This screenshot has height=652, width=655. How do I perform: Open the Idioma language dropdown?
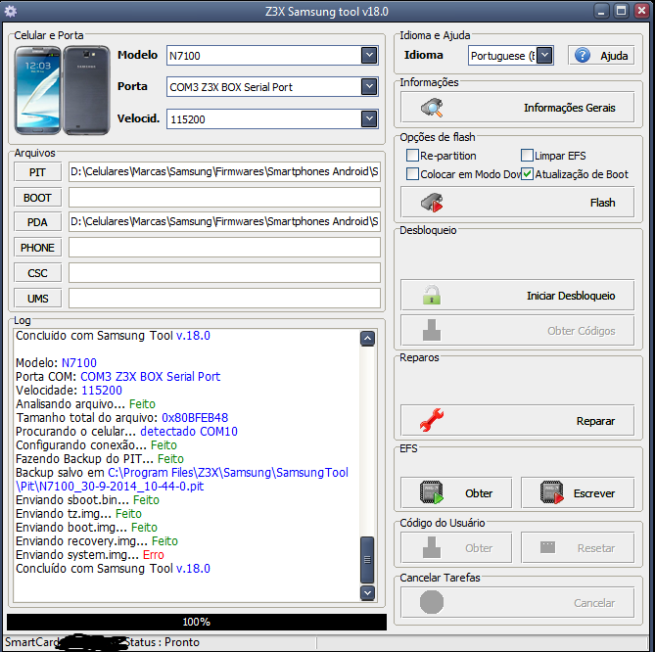click(x=544, y=55)
